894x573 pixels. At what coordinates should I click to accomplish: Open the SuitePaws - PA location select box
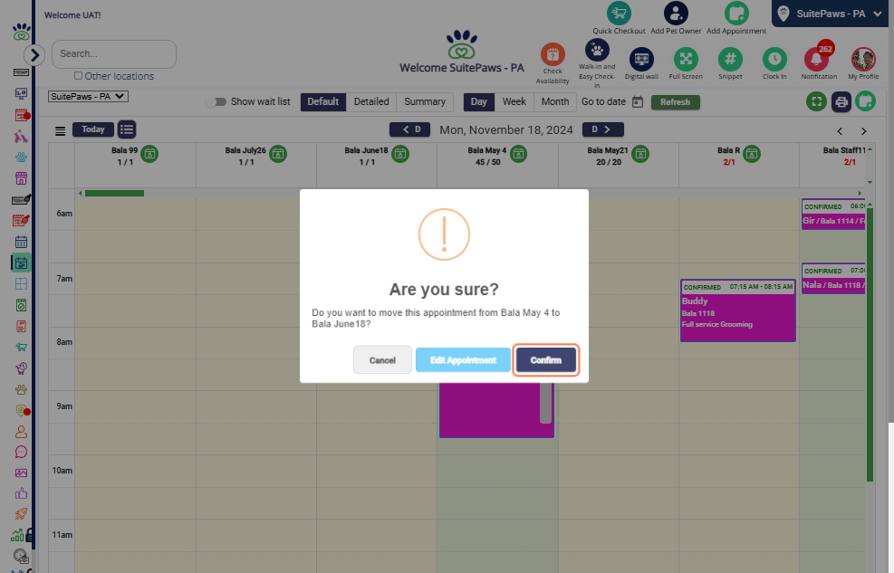coord(88,96)
